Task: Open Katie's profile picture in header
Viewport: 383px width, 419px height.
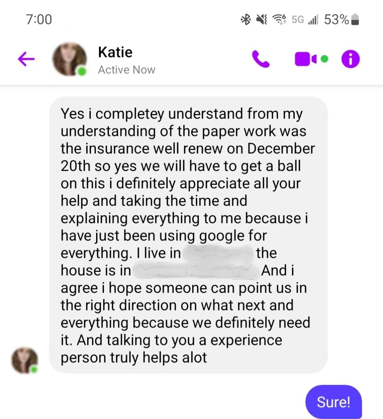Action: pyautogui.click(x=70, y=59)
